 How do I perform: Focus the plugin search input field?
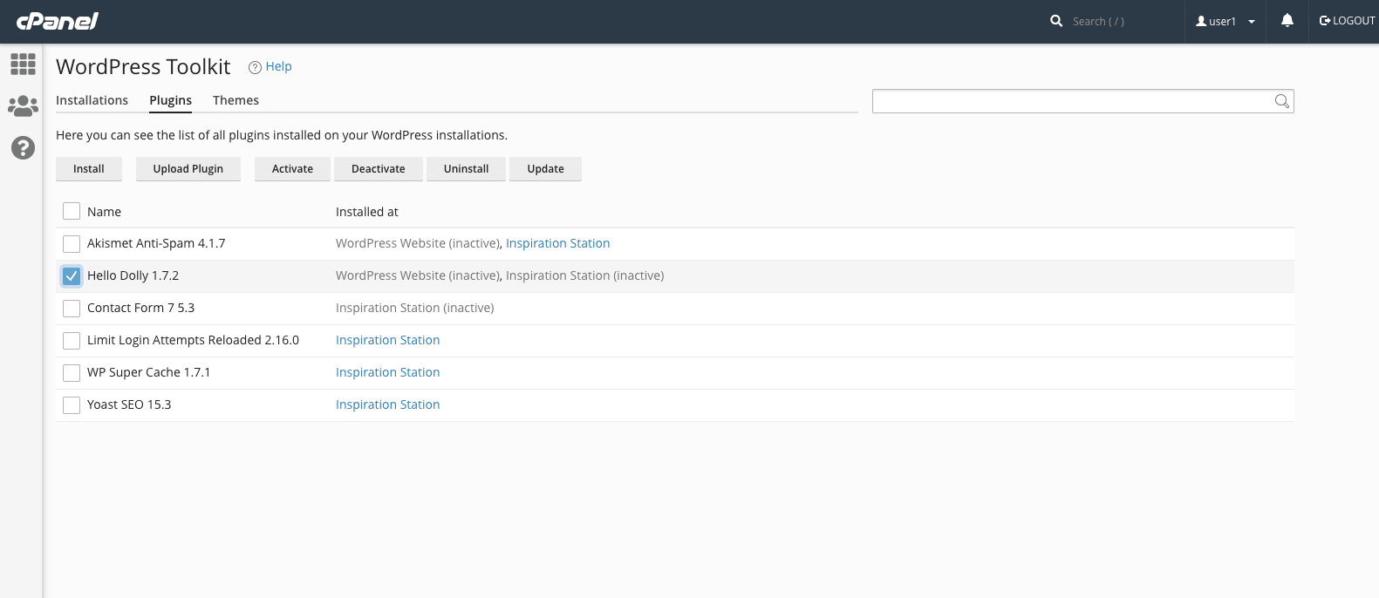pyautogui.click(x=1071, y=101)
